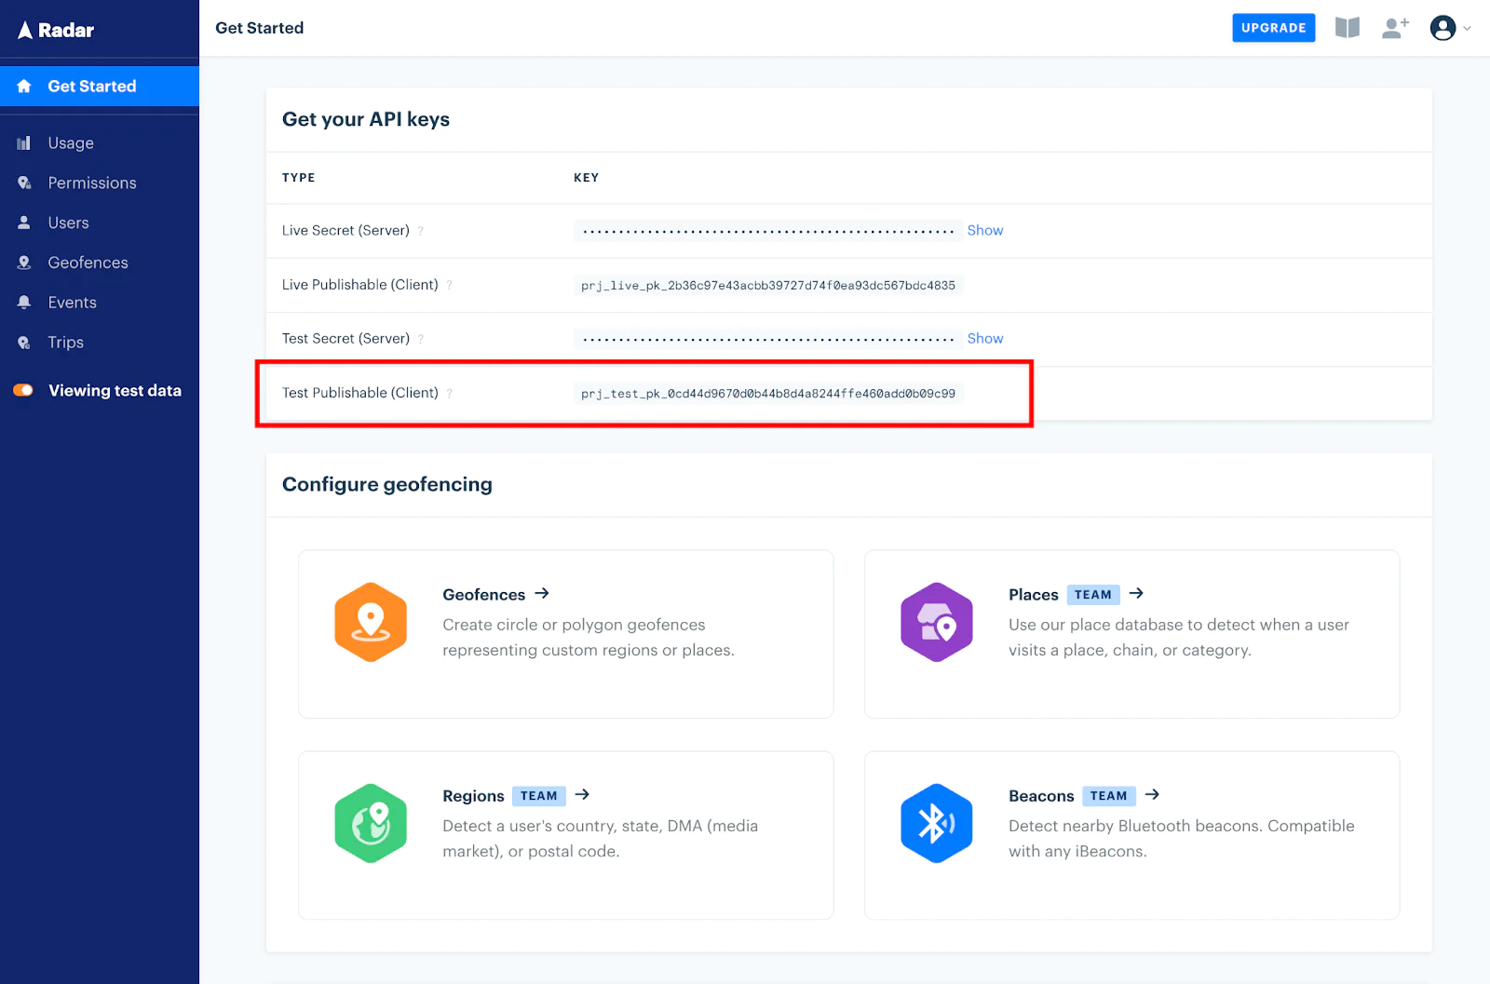The width and height of the screenshot is (1490, 984).
Task: Open the documentation book icon
Action: click(x=1347, y=28)
